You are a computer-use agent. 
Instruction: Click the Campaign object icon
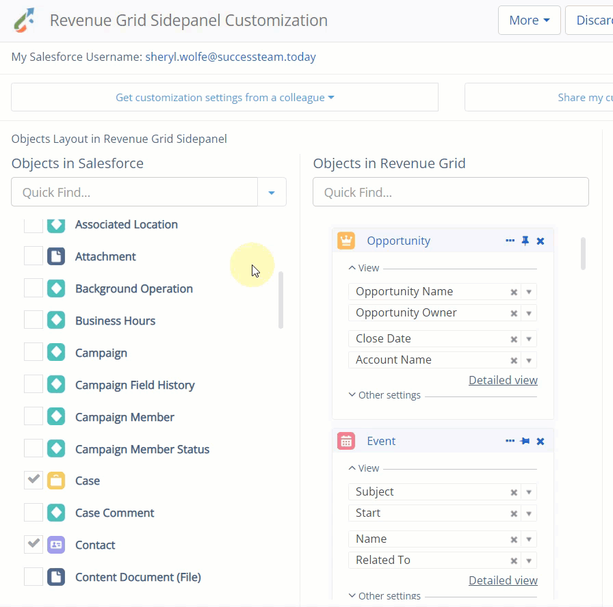(x=56, y=352)
